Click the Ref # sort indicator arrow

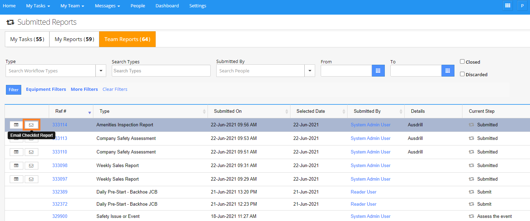pyautogui.click(x=90, y=112)
